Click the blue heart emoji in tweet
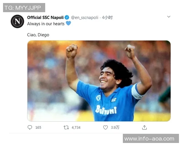Image resolution: width=182 pixels, height=146 pixels. (68, 23)
